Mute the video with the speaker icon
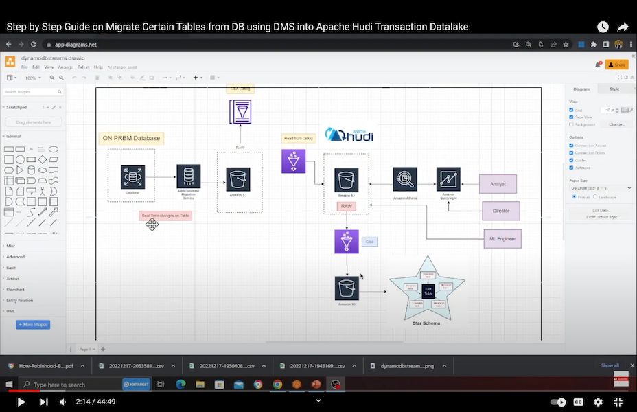The image size is (637, 412). 63,402
